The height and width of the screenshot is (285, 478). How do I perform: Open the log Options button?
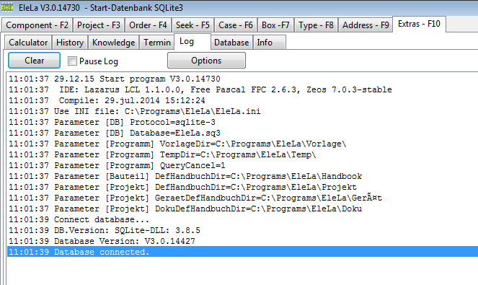coord(206,61)
